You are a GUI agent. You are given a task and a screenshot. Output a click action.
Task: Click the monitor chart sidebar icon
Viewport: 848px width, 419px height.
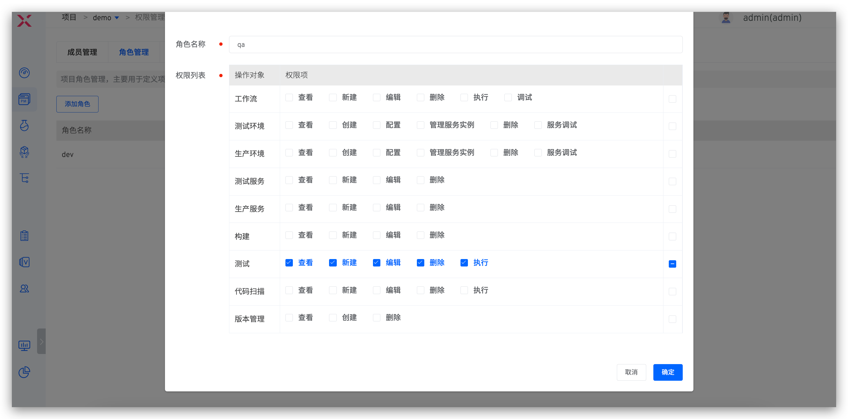pyautogui.click(x=24, y=345)
